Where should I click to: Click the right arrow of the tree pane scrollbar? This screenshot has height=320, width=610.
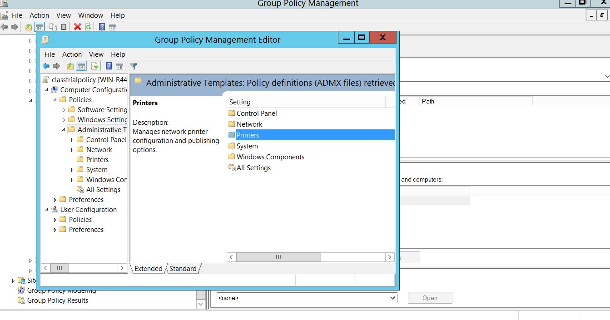[x=122, y=268]
